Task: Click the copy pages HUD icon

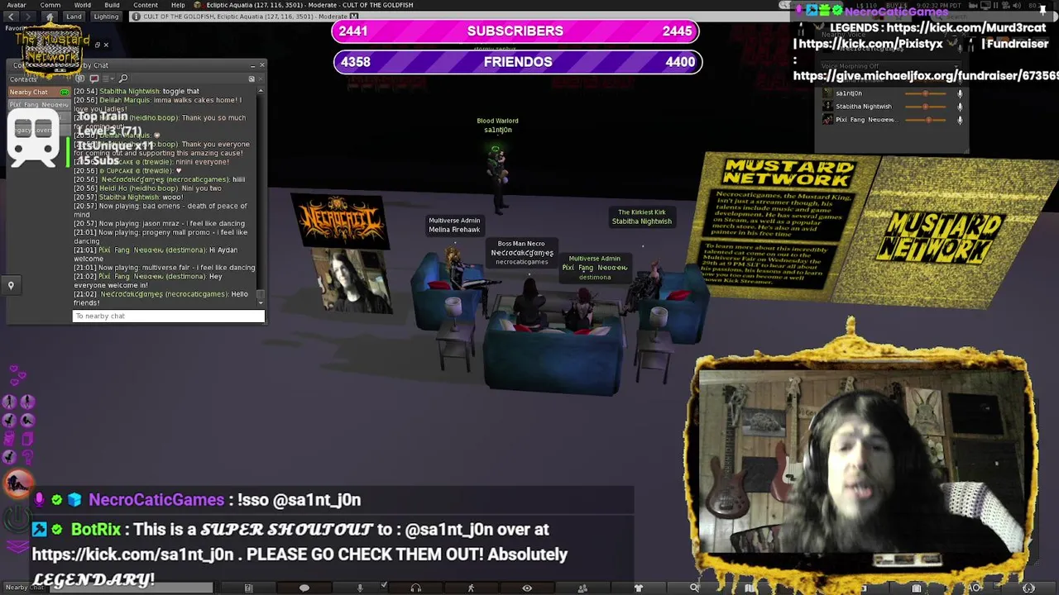Action: (x=28, y=438)
